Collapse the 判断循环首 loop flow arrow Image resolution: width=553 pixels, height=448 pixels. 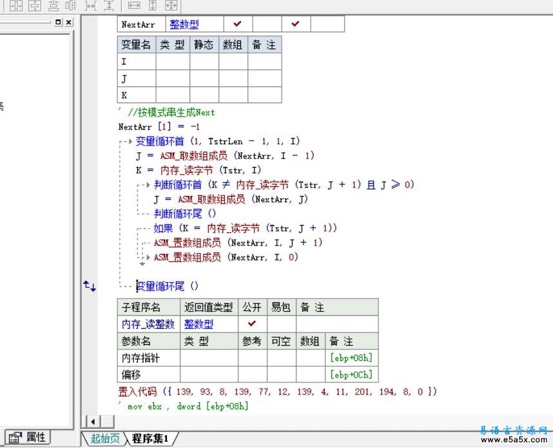[x=148, y=185]
